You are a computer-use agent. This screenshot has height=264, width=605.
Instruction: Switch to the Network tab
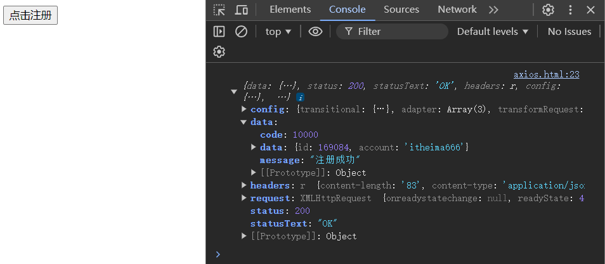[457, 10]
